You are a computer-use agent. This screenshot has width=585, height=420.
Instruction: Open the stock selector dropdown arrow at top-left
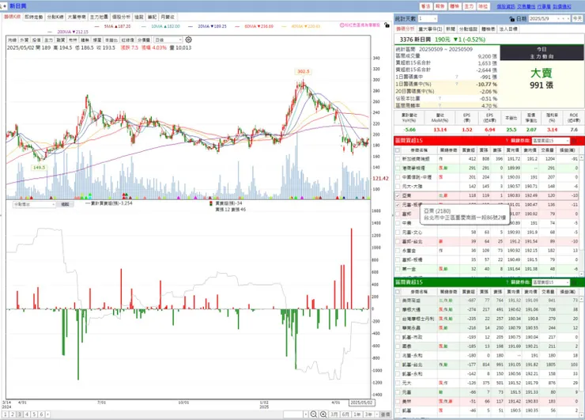tap(5, 6)
